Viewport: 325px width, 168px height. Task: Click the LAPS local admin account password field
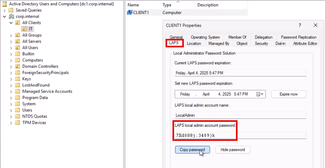(x=240, y=135)
